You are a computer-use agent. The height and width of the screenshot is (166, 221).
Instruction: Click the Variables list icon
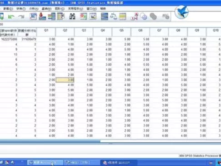pos(52,16)
